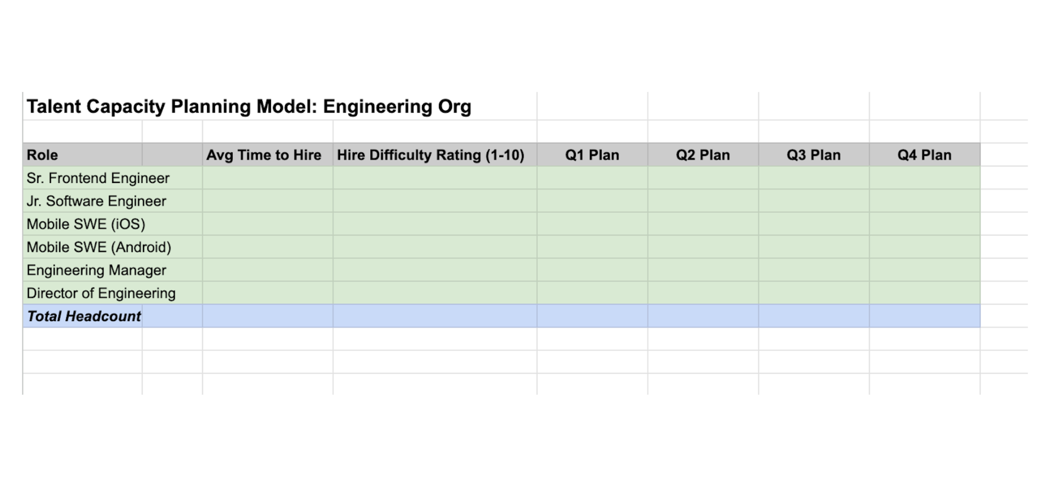Click the Jr. Software Engineer row label
1050x494 pixels.
tap(97, 201)
